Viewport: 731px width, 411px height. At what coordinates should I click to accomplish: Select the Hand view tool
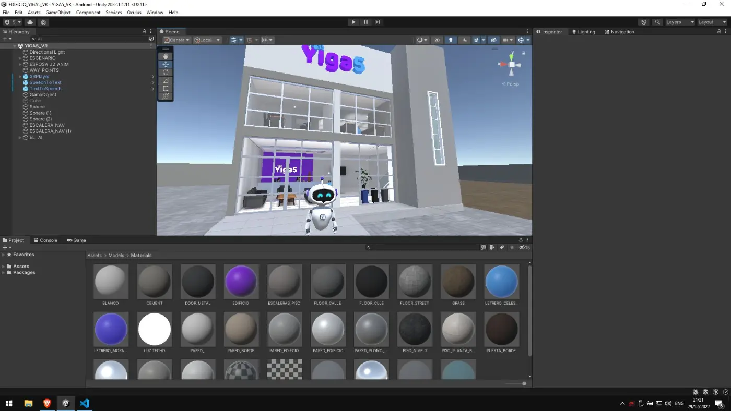[x=166, y=56]
